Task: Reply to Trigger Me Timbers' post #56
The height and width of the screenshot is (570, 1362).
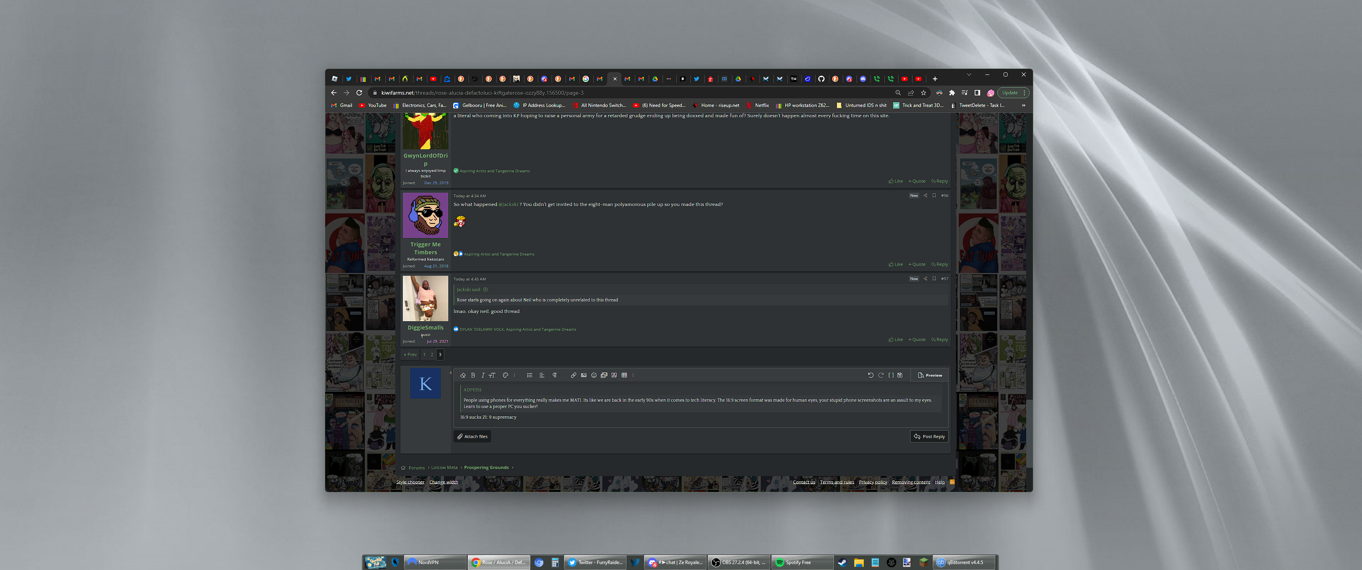Action: tap(939, 264)
